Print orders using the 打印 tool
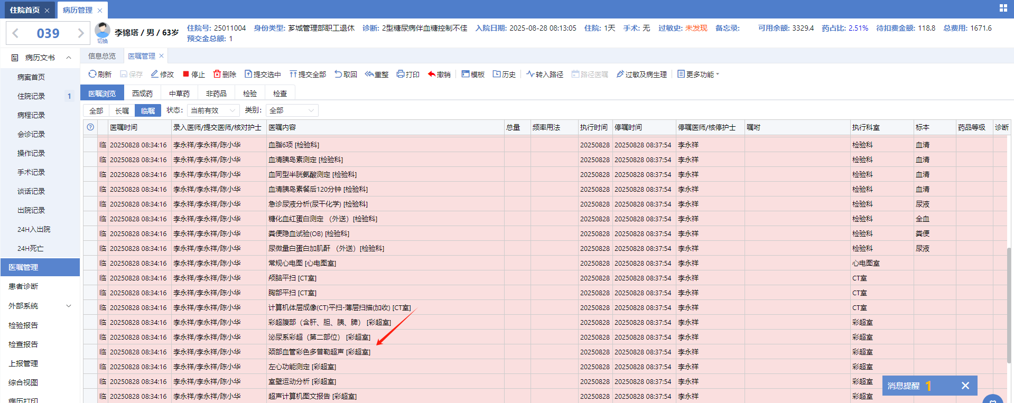This screenshot has height=403, width=1014. click(408, 74)
